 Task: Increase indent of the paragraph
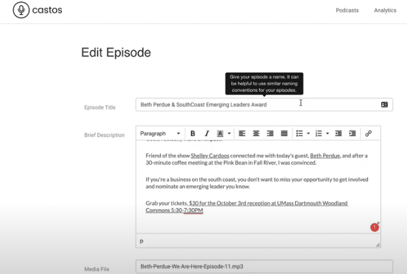tap(352, 133)
